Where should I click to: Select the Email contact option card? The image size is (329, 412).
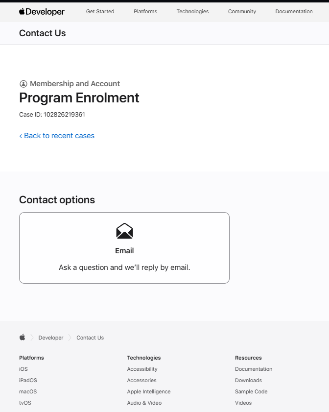(x=124, y=248)
